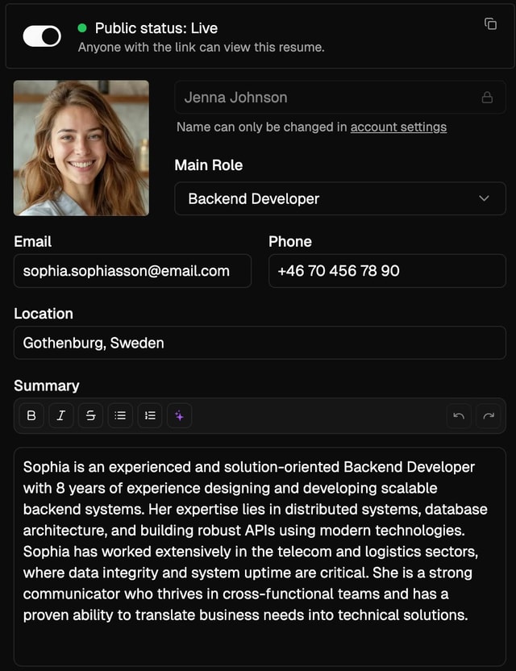This screenshot has height=671, width=516.
Task: Toggle the public status switch off
Action: point(42,36)
